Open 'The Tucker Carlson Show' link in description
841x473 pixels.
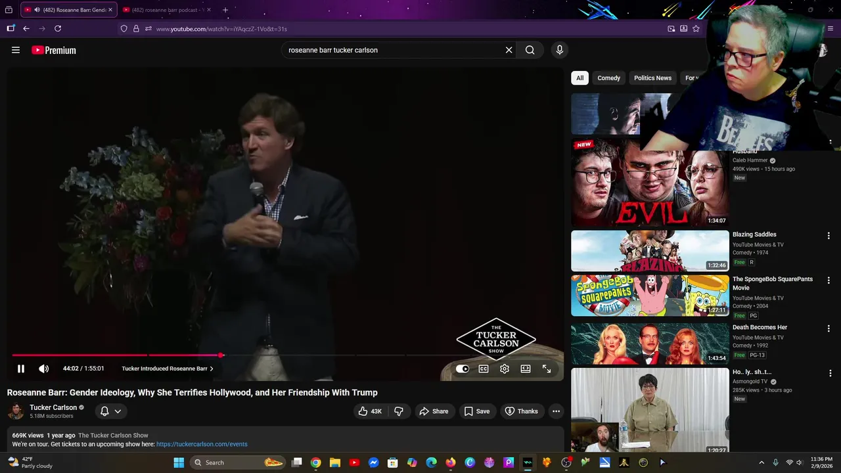click(x=113, y=435)
